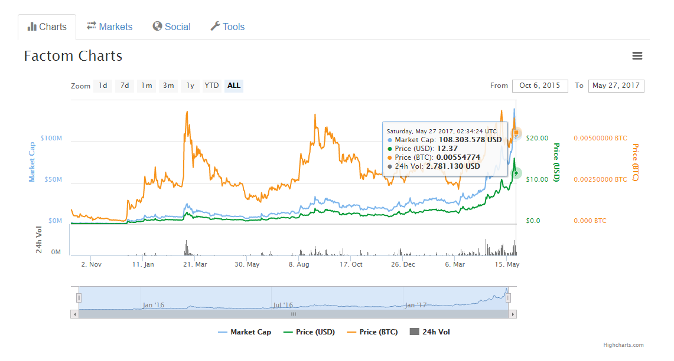Edit the To date field May 27, 2017
674x361 pixels.
click(616, 86)
